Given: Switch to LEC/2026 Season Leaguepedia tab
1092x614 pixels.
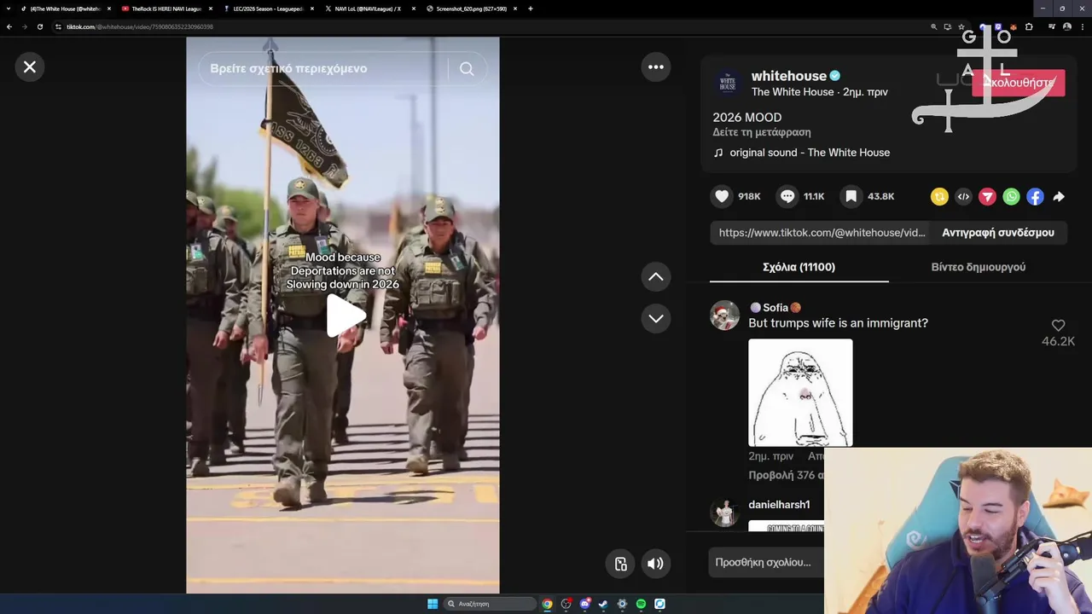Looking at the screenshot, I should (268, 9).
